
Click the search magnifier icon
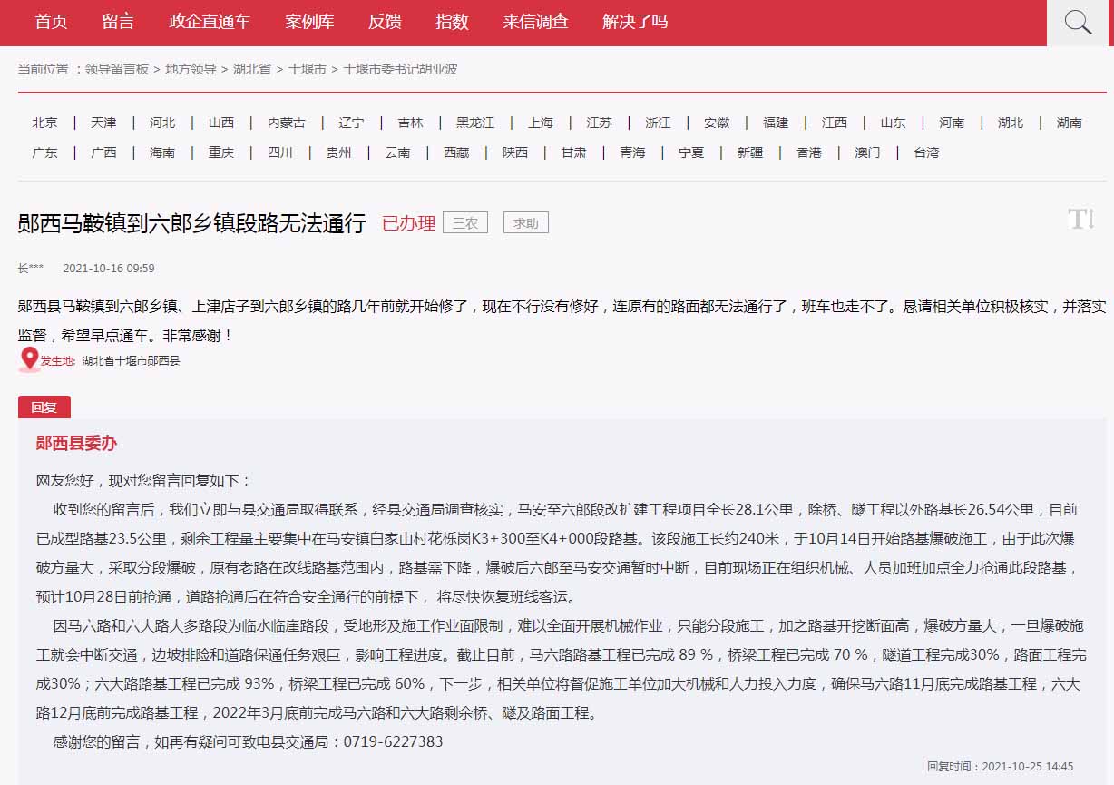1078,23
